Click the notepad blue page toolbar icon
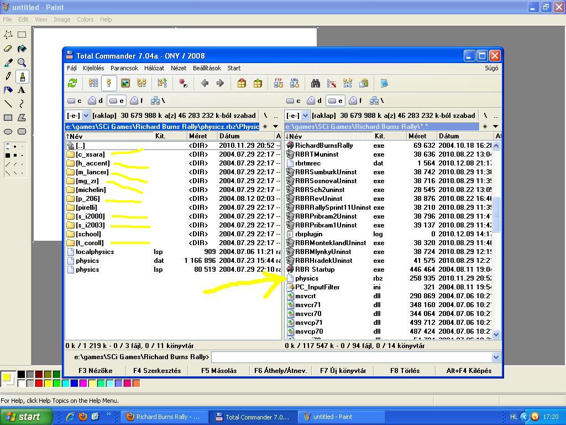Image resolution: width=566 pixels, height=425 pixels. pyautogui.click(x=384, y=84)
